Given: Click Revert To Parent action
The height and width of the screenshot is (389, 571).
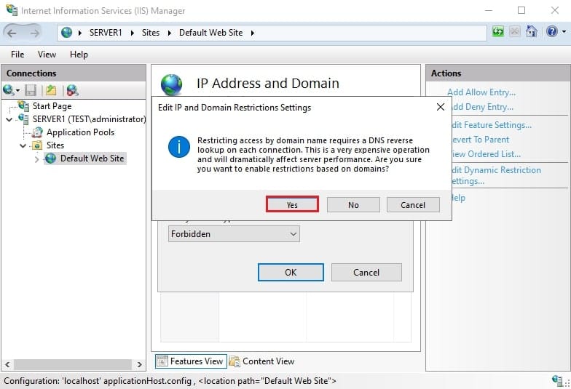Looking at the screenshot, I should click(x=481, y=140).
